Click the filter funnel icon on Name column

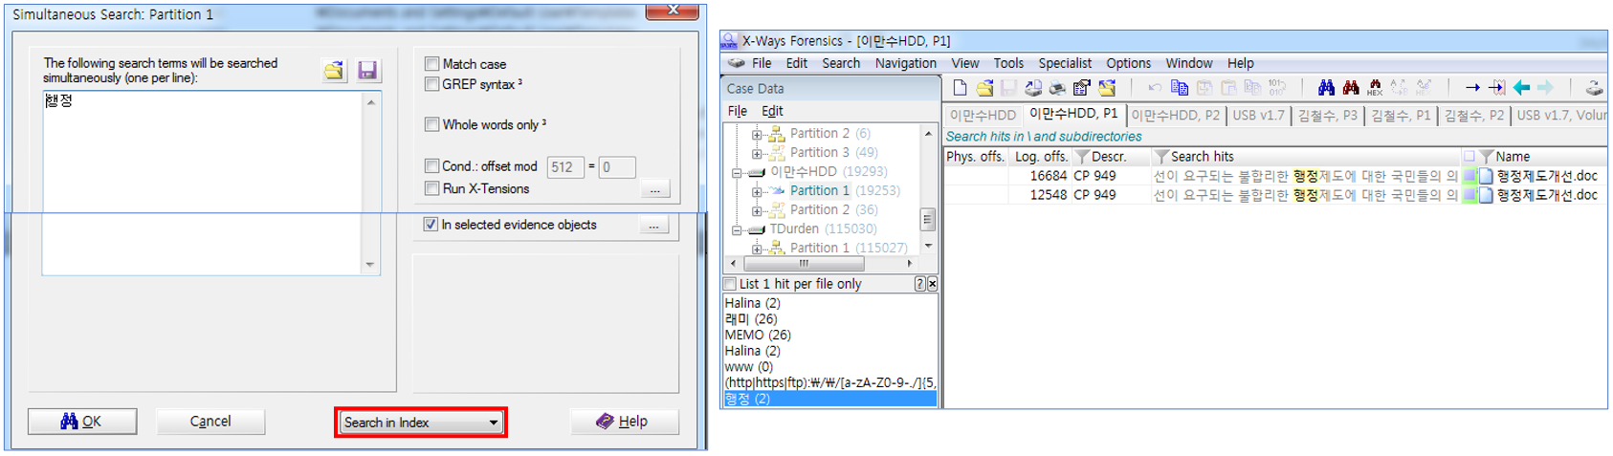1487,157
